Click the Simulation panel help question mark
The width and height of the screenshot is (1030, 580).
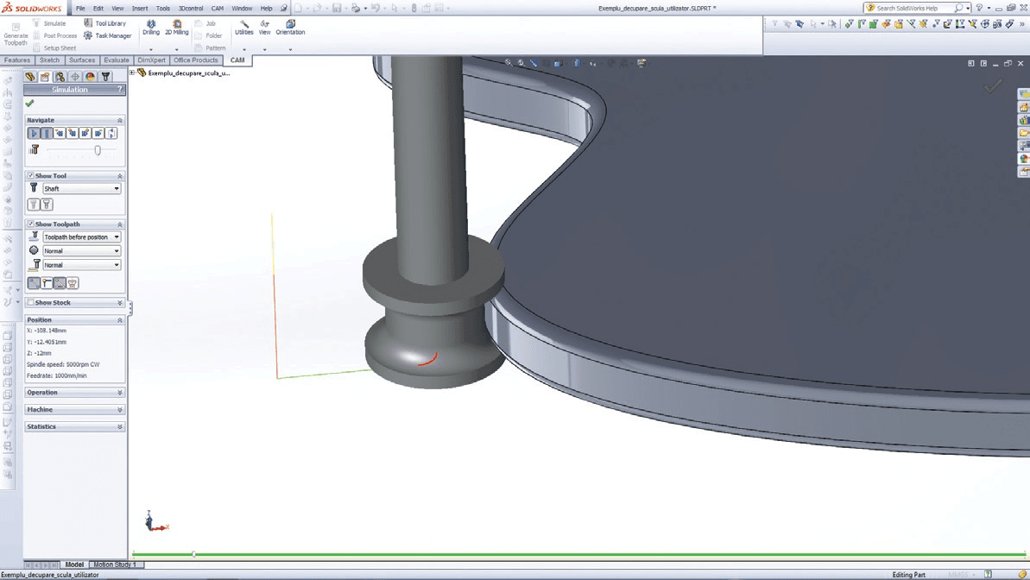pos(119,90)
